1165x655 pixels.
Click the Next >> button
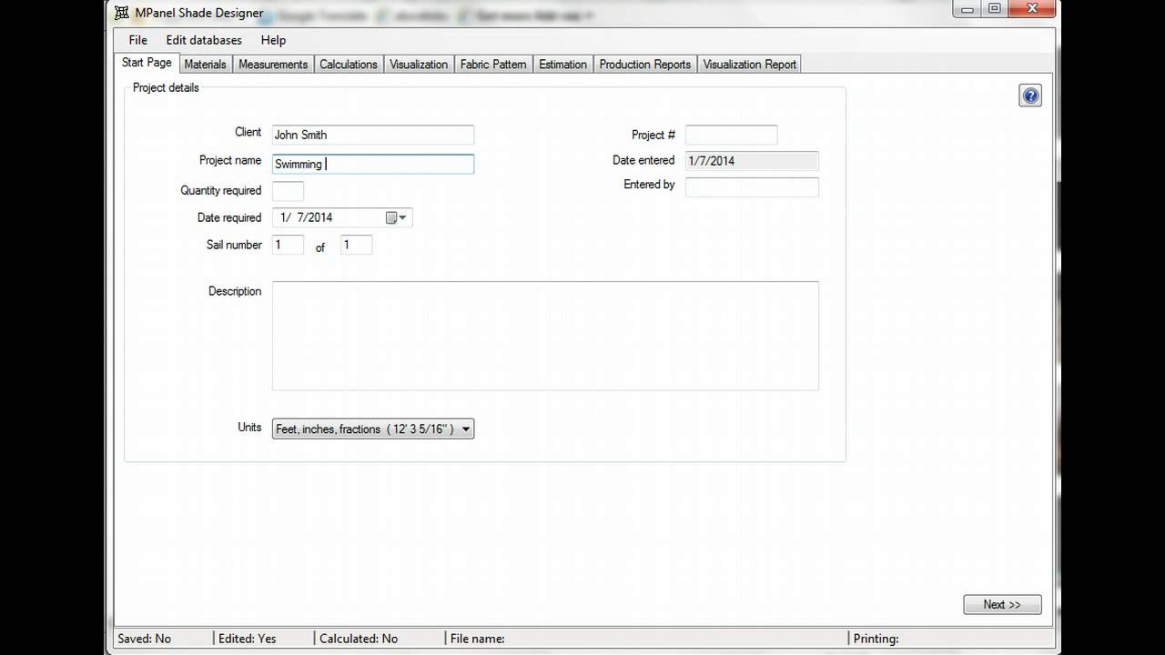[x=1002, y=604]
